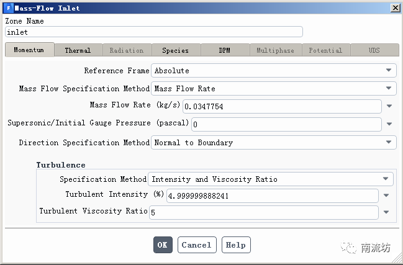403x265 pixels.
Task: Switch to the Thermal tab
Action: (78, 50)
